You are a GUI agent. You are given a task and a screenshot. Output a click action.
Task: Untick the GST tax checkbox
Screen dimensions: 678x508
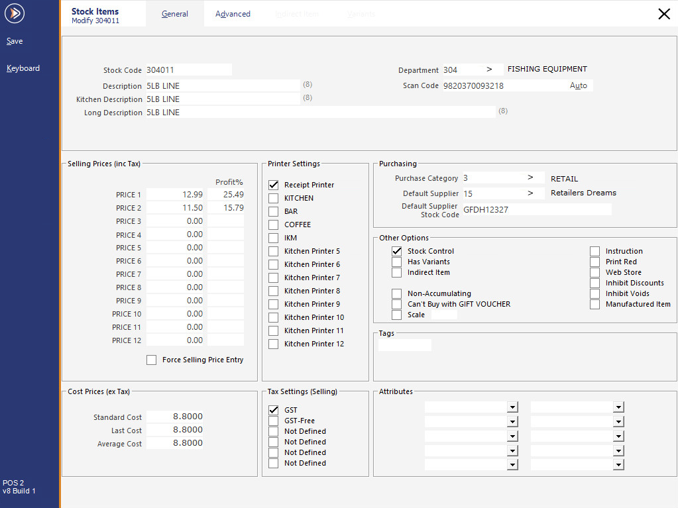(x=273, y=410)
